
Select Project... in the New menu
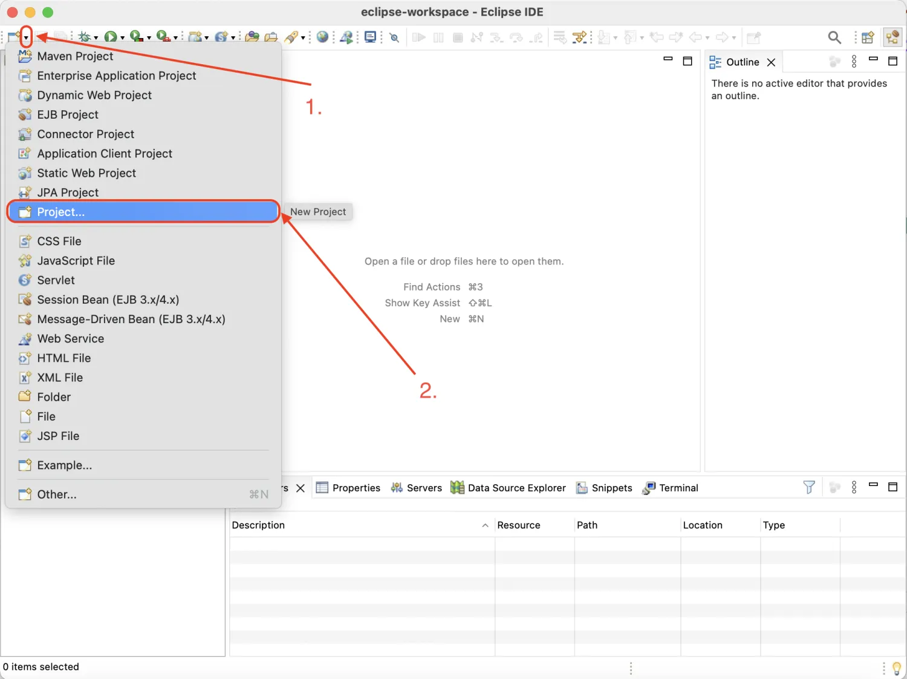(60, 212)
